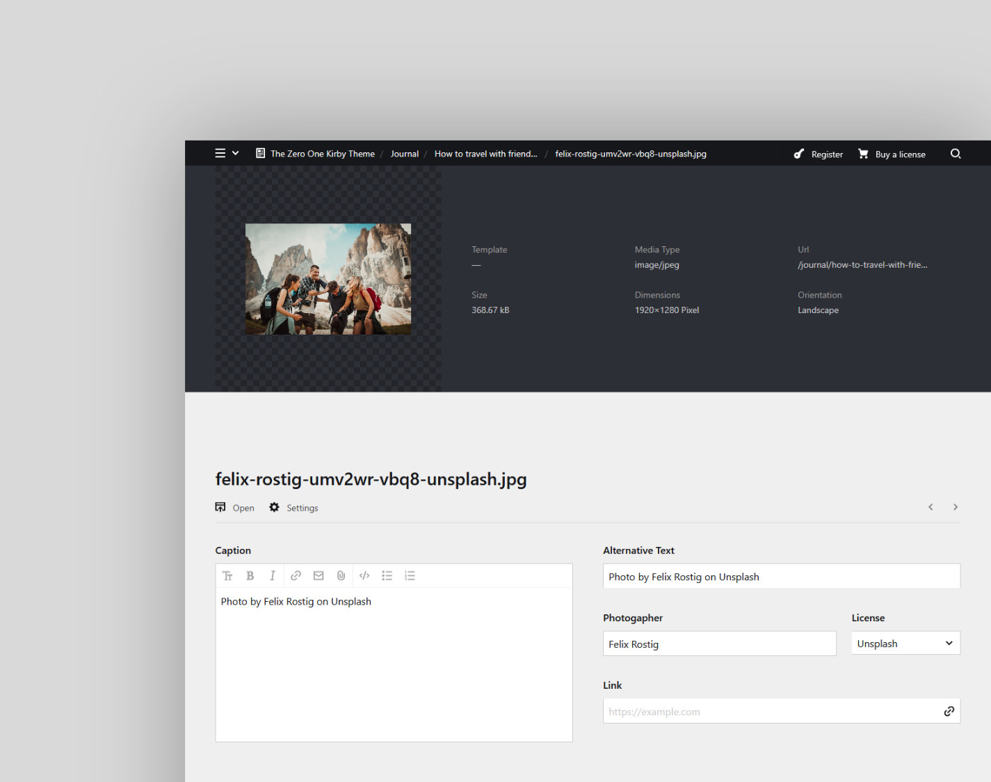
Task: Click the Register button
Action: [819, 154]
